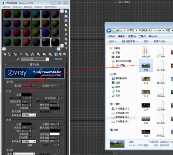Open the 选项(O) menu
Viewport: 173px width, 155px height.
point(38,7)
